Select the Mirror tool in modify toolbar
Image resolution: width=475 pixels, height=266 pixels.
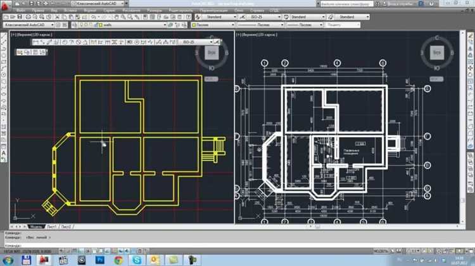click(x=471, y=49)
